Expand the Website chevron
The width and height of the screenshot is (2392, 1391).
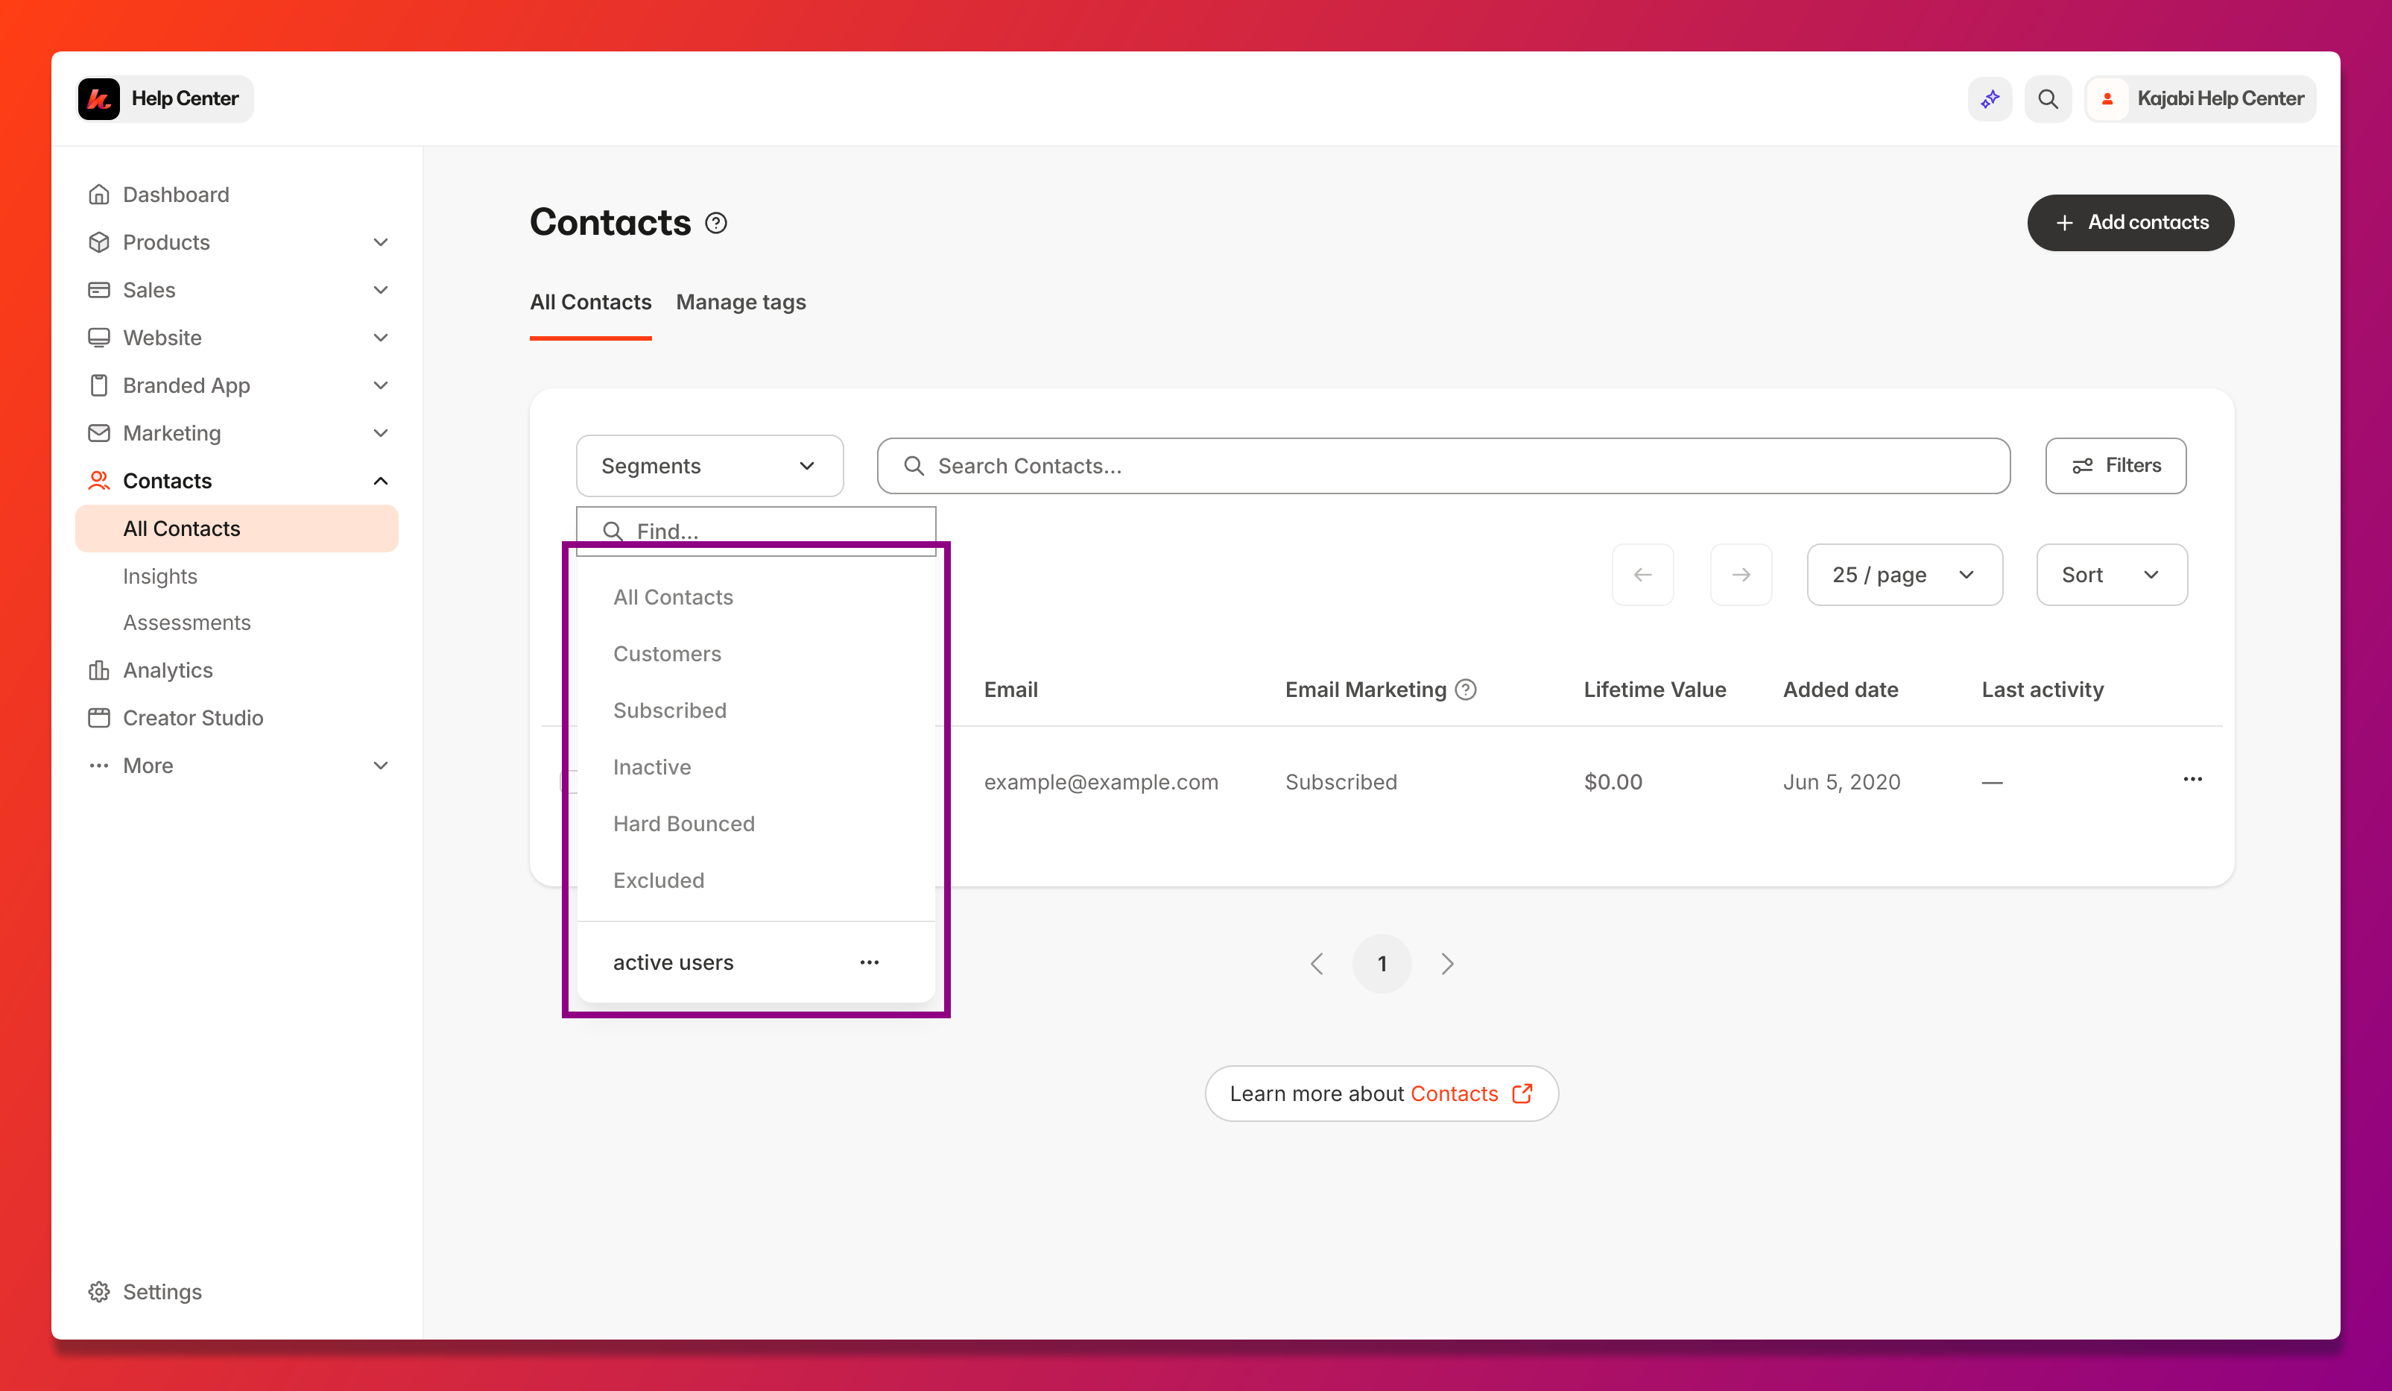(x=381, y=337)
